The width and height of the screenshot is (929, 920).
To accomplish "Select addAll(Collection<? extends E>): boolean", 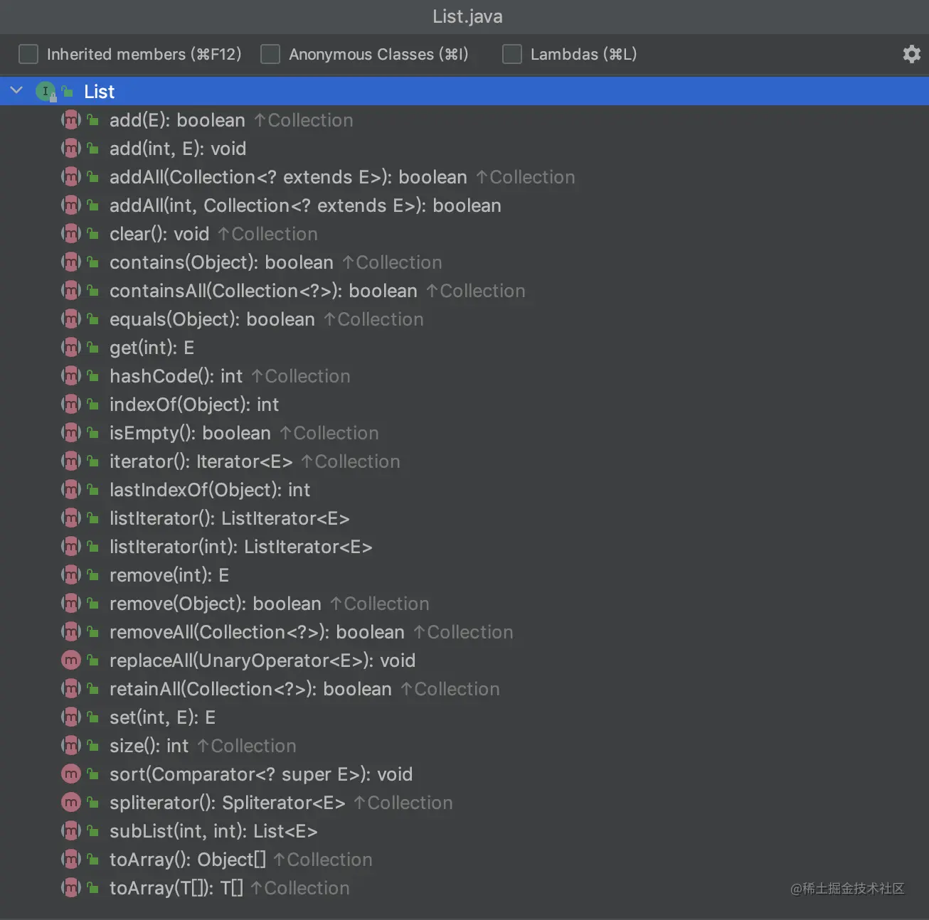I will [288, 177].
